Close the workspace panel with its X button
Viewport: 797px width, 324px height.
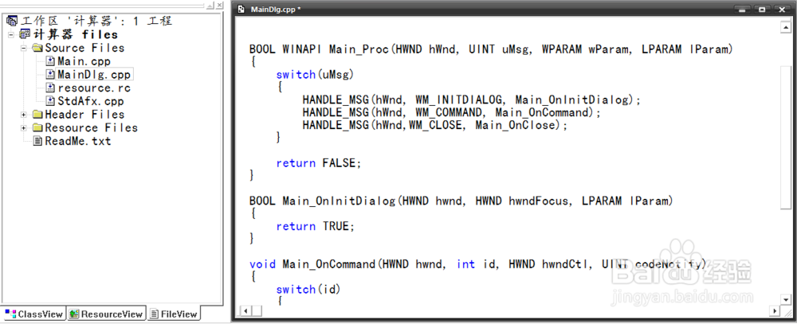(x=219, y=5)
